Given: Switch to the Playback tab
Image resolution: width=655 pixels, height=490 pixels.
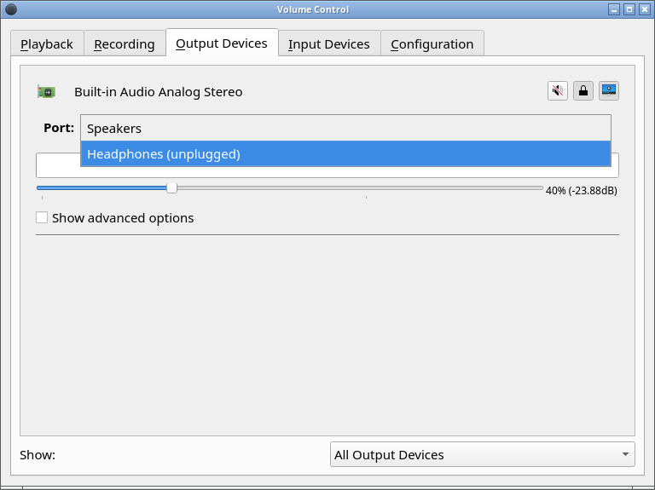Looking at the screenshot, I should [x=47, y=44].
